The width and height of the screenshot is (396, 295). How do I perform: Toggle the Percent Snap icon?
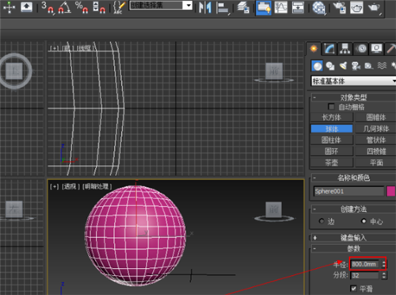pos(82,7)
